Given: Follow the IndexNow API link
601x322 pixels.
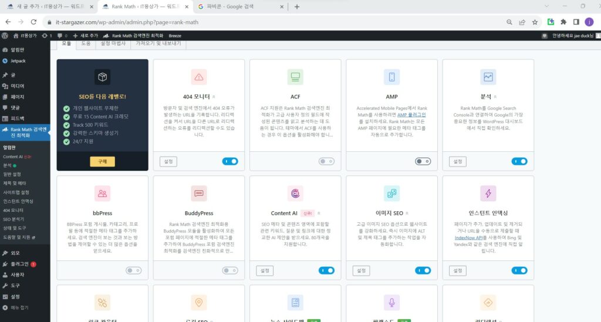Looking at the screenshot, I should click(468, 238).
